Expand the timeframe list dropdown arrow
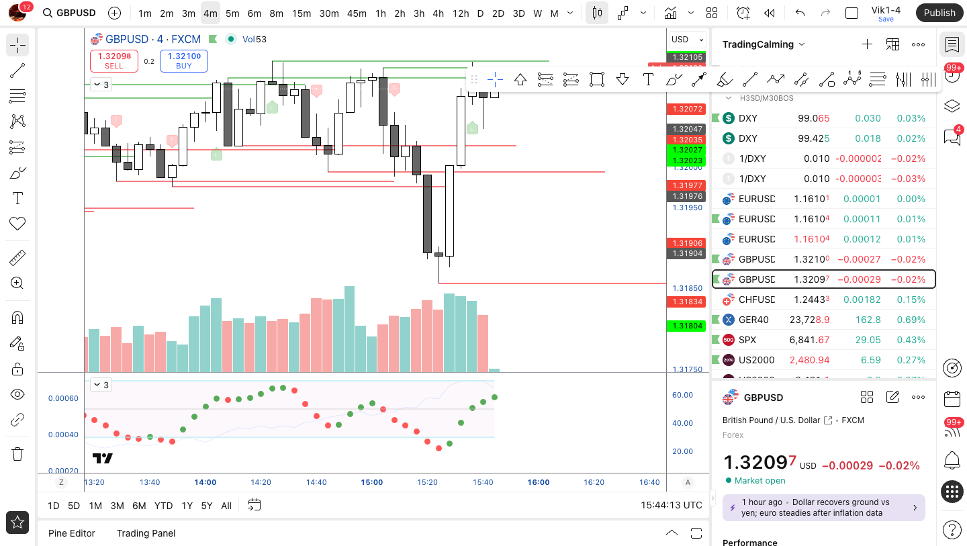Image resolution: width=967 pixels, height=546 pixels. coord(570,13)
